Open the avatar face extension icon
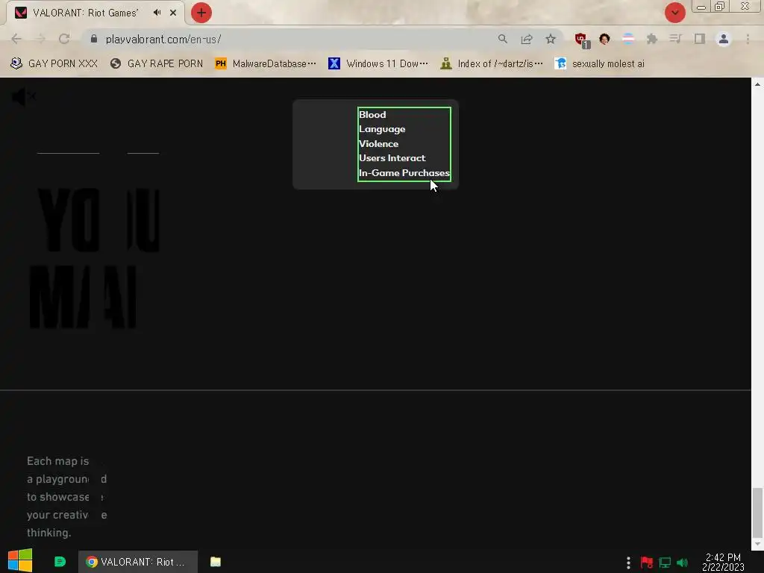 [604, 39]
